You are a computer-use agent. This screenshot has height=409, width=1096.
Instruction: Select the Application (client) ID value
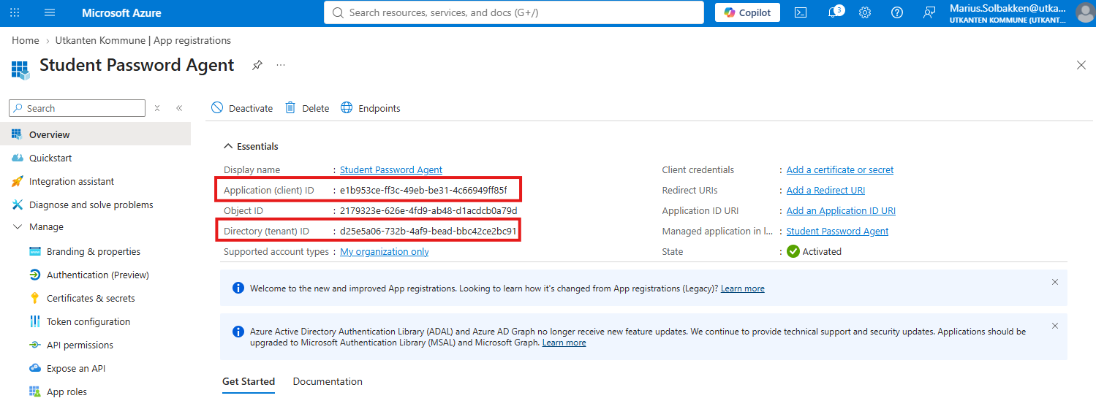coord(423,190)
